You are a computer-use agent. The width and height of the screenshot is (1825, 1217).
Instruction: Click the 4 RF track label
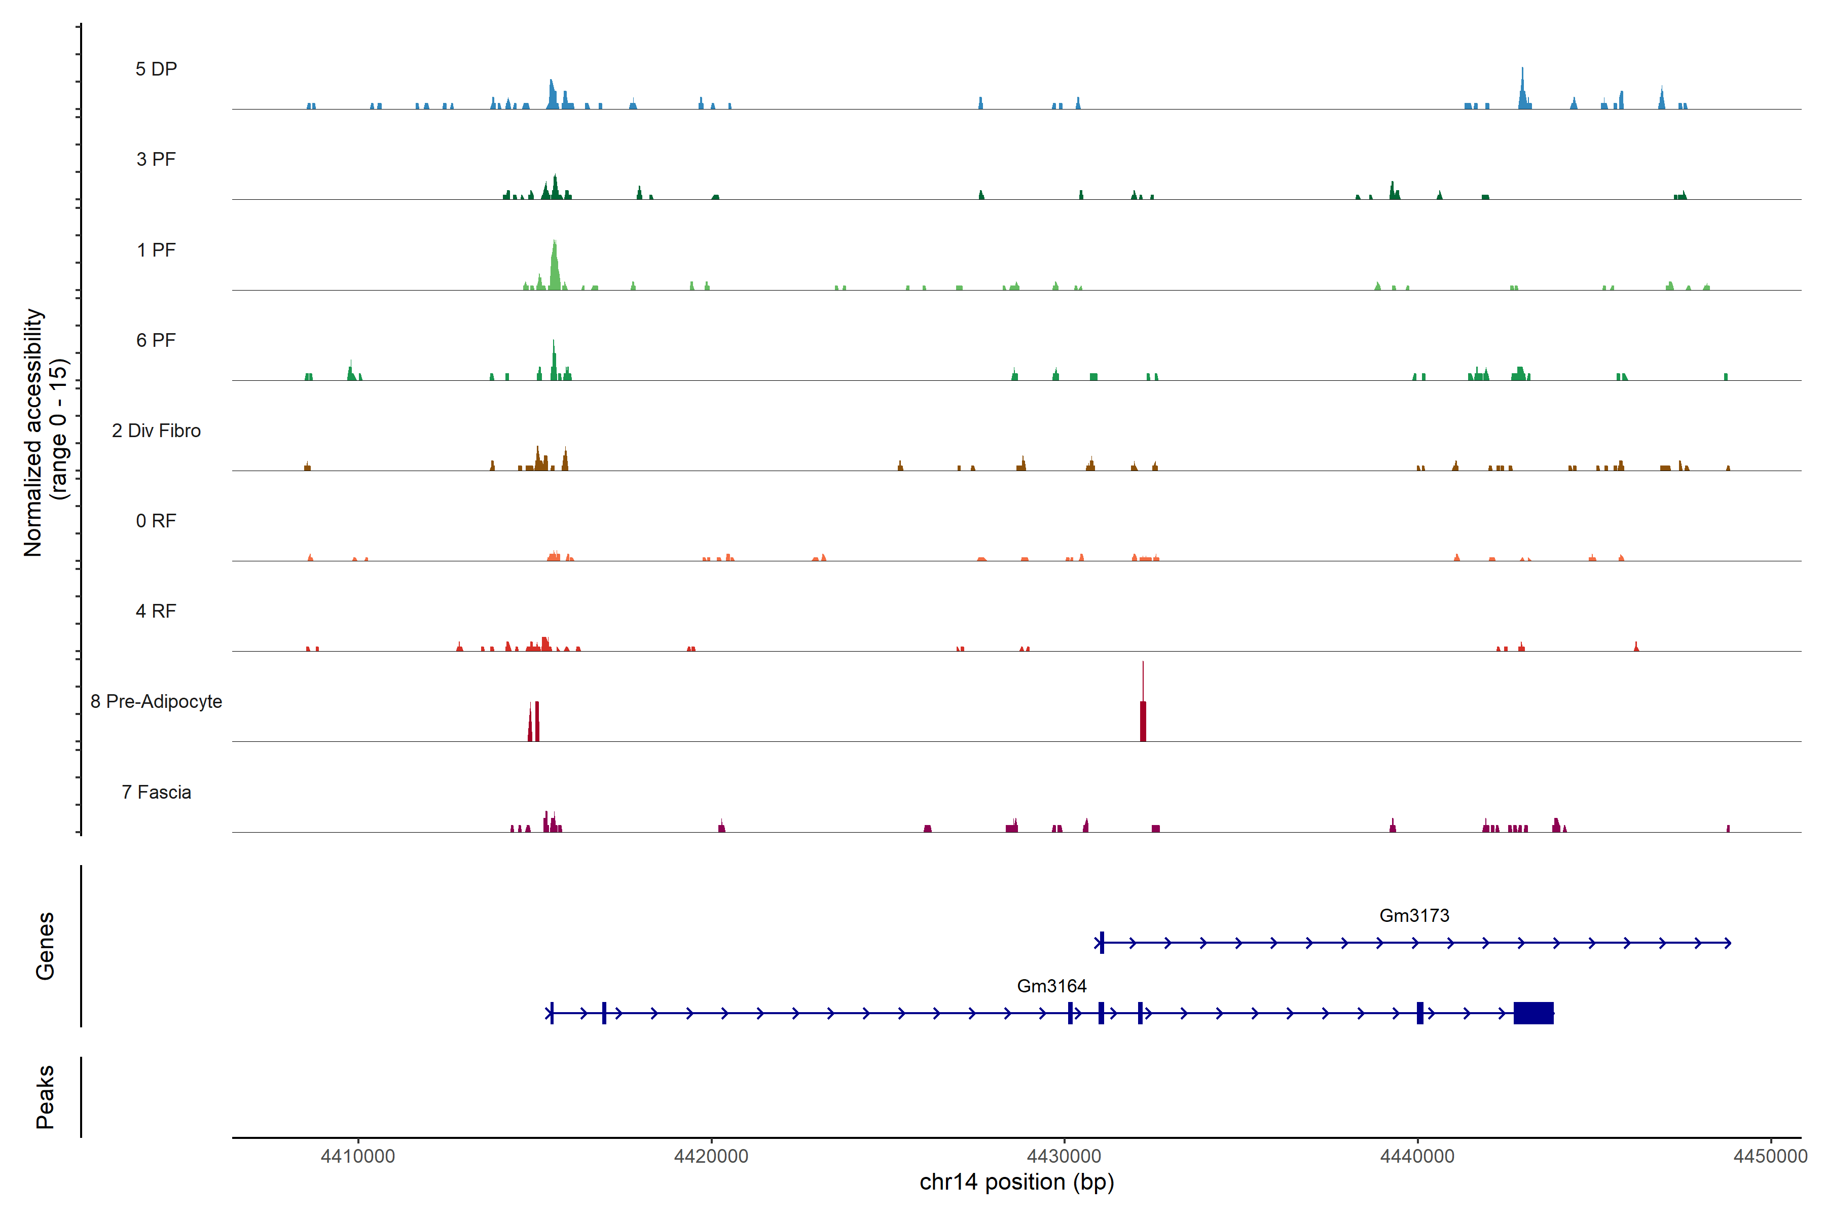coord(156,611)
